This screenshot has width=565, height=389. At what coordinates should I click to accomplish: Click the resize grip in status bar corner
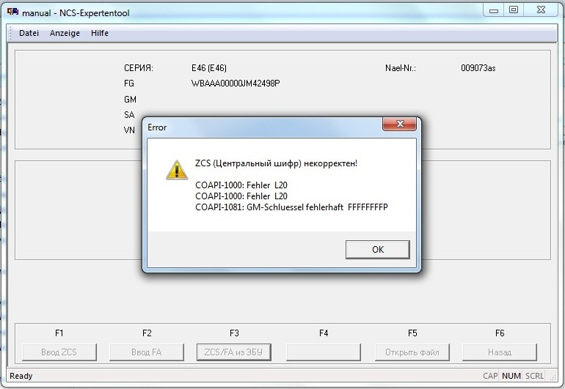click(553, 377)
